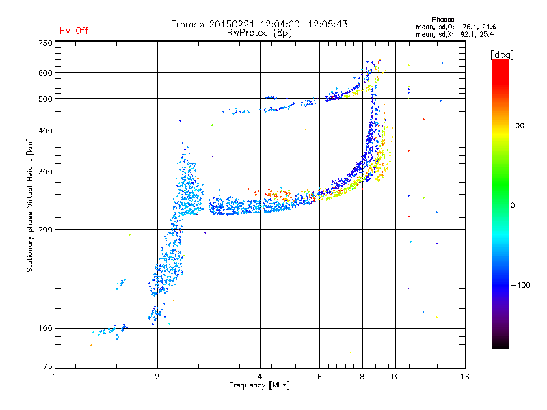Click the '[deg]' colorbar unit label
Screen dimensions: 547x410
click(502, 55)
